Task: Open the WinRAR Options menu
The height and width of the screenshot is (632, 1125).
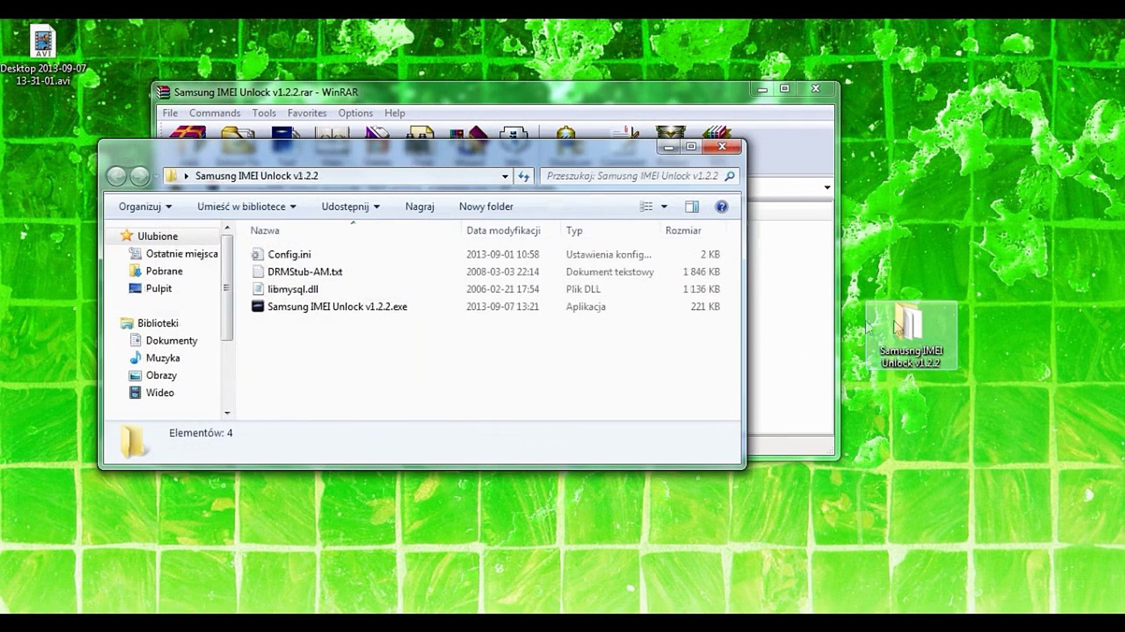Action: coord(355,113)
